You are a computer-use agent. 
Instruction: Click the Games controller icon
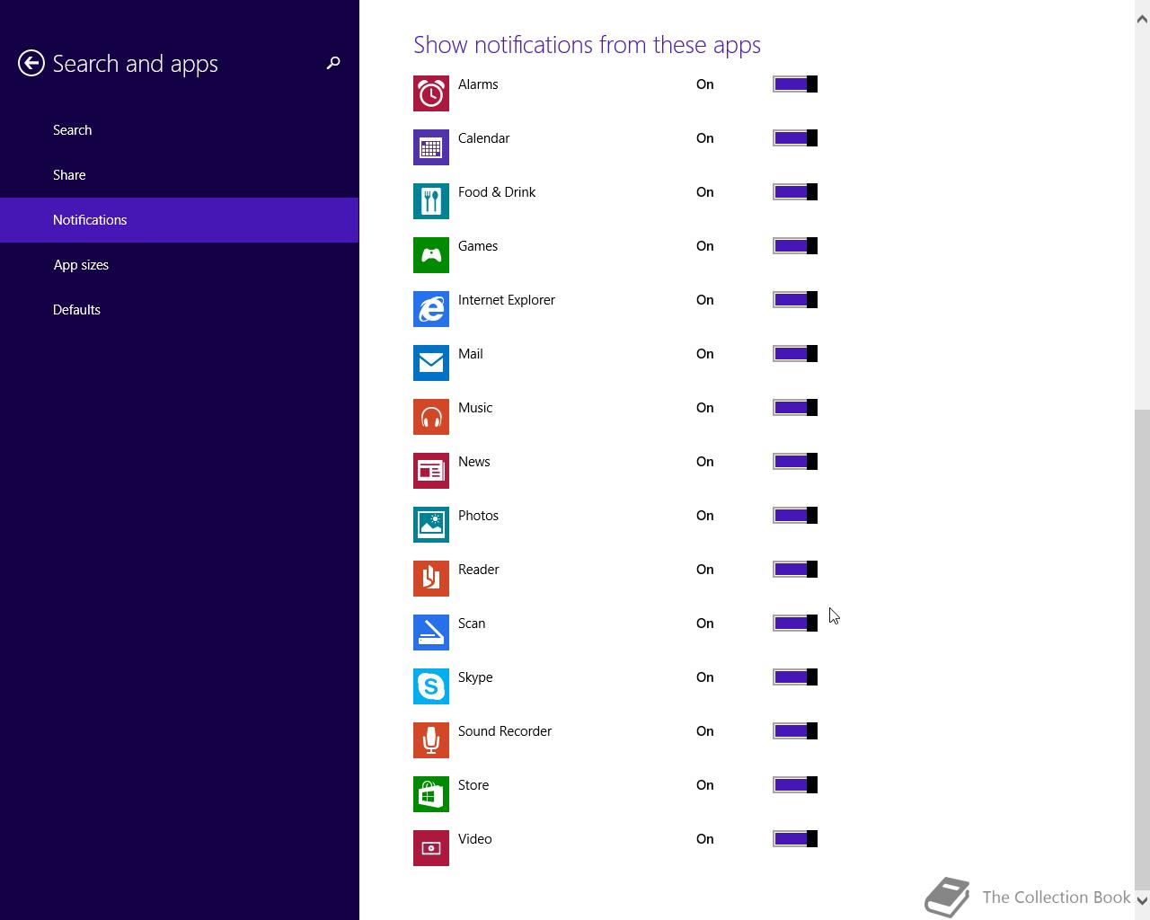tap(431, 255)
